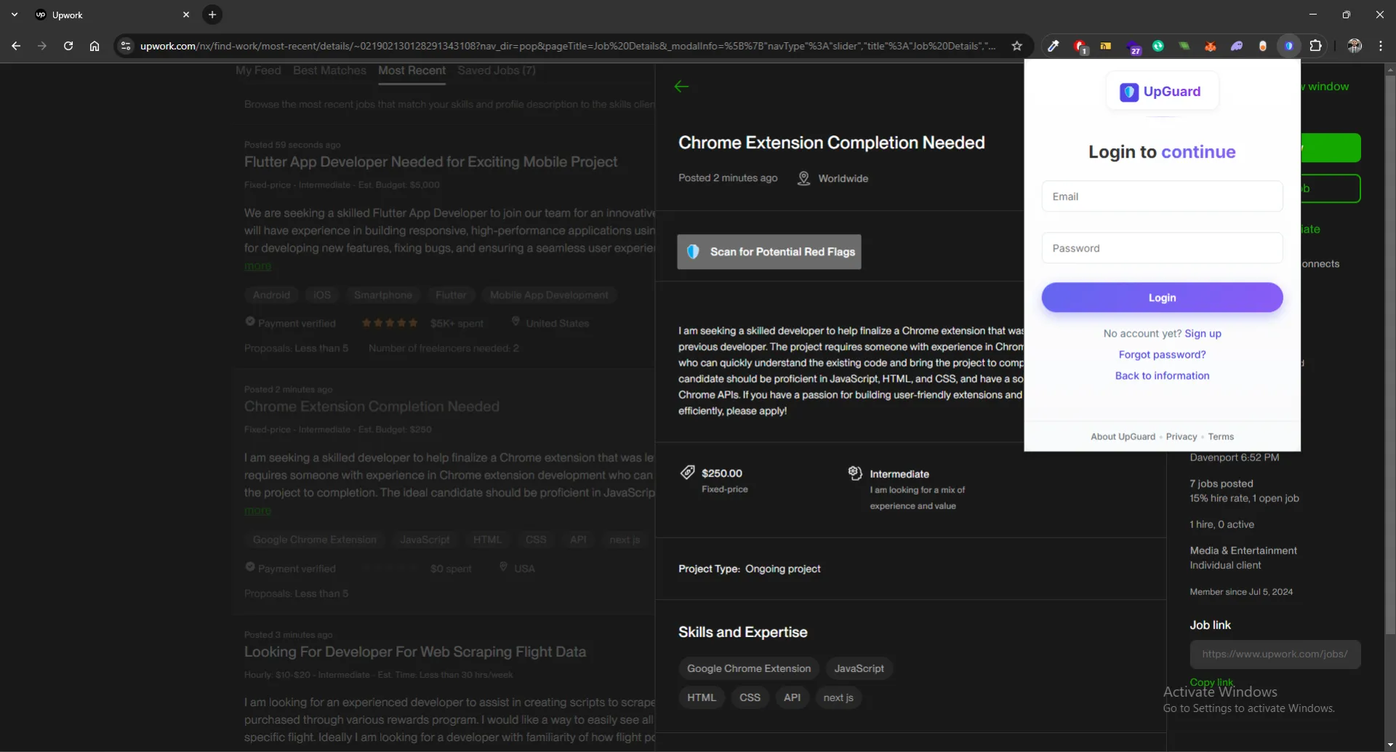The width and height of the screenshot is (1396, 752).
Task: Click Scan for Potential Red Flags button
Action: click(x=769, y=252)
